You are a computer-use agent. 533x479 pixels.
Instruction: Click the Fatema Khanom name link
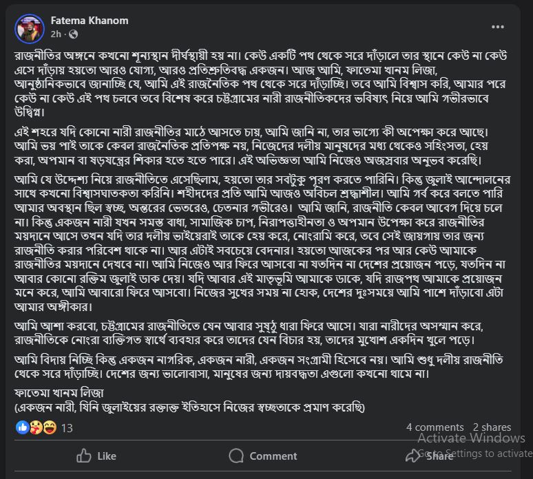pos(90,21)
